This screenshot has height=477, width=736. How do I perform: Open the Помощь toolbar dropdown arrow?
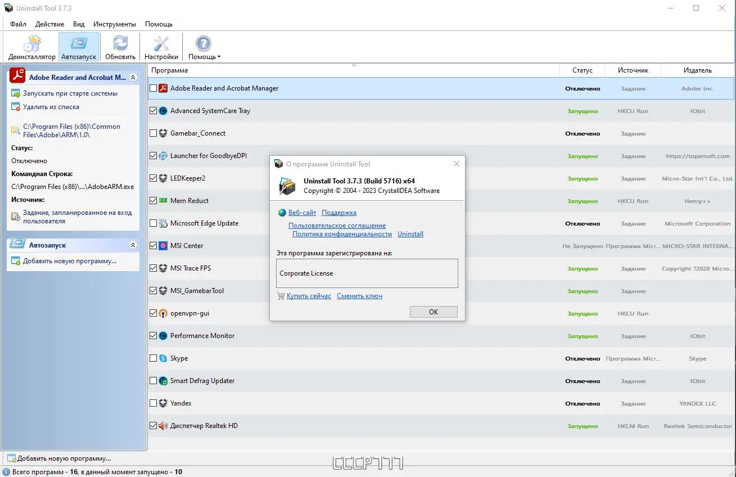click(219, 56)
